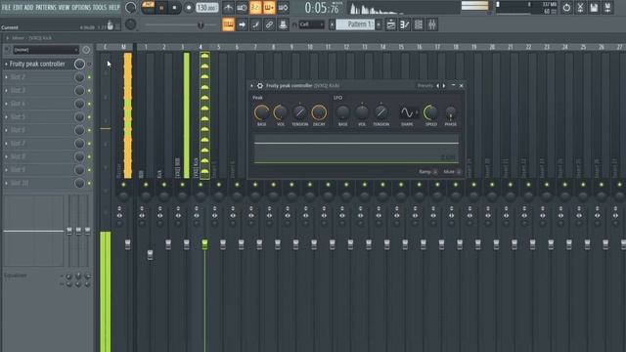626x352 pixels.
Task: Open the stamp tool icon
Action: (x=283, y=24)
